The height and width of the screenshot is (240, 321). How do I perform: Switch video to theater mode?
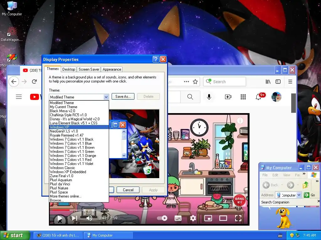point(223,218)
